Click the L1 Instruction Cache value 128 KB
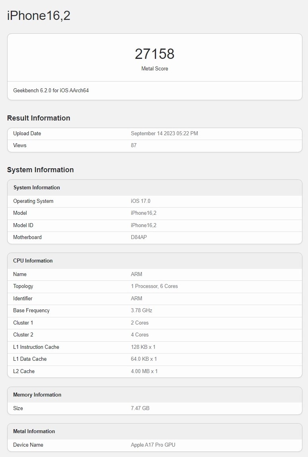The image size is (308, 457). (143, 347)
